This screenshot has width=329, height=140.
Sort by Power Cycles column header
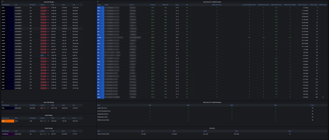[314, 5]
